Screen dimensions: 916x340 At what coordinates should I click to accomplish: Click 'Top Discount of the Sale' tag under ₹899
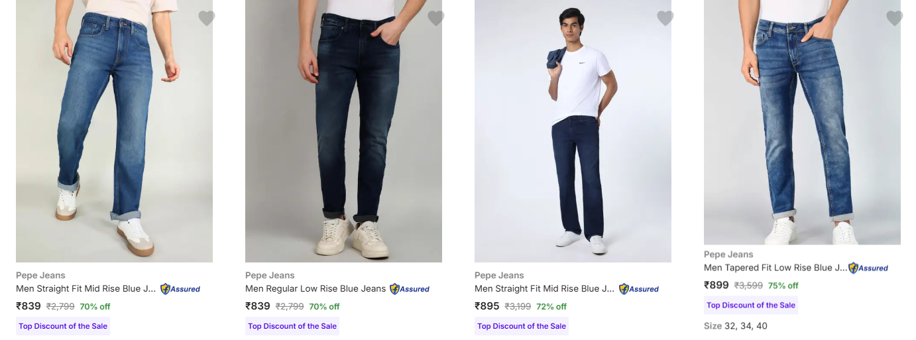(x=750, y=306)
